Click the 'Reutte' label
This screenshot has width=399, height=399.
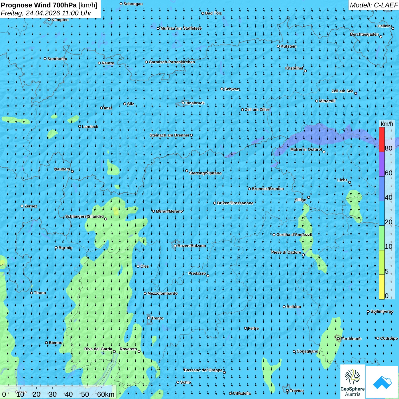[x=108, y=63]
